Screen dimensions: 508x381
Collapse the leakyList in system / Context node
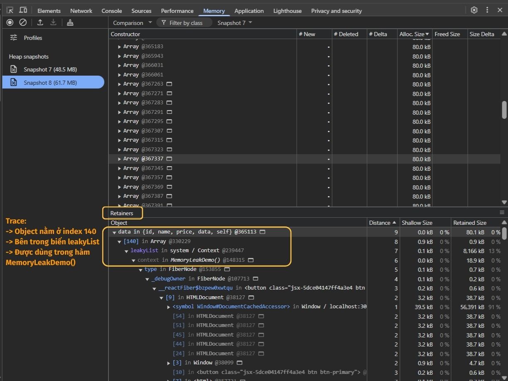point(127,251)
